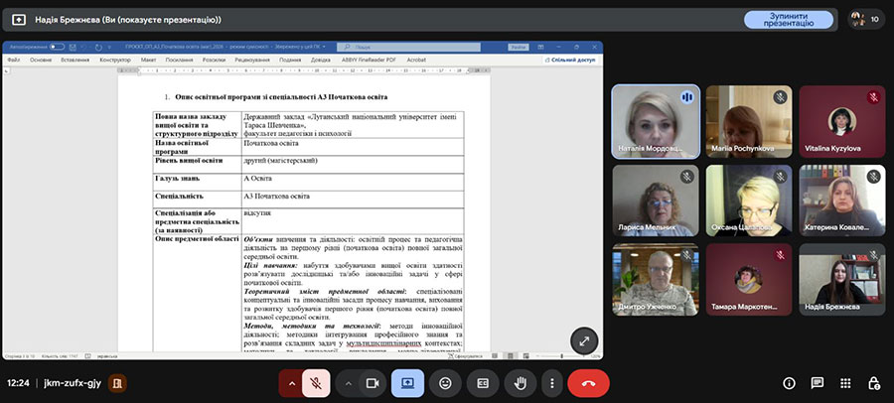Open the three-dot more options menu

tap(551, 382)
